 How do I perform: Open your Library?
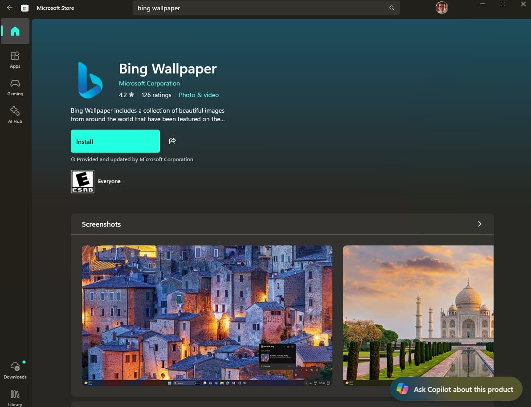(x=15, y=396)
